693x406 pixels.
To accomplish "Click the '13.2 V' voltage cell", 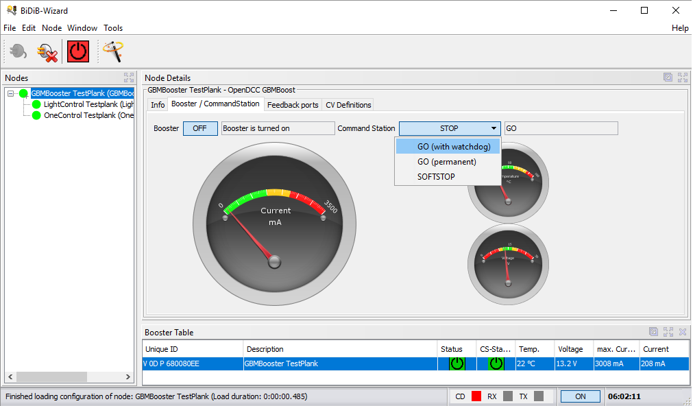I will coord(574,363).
